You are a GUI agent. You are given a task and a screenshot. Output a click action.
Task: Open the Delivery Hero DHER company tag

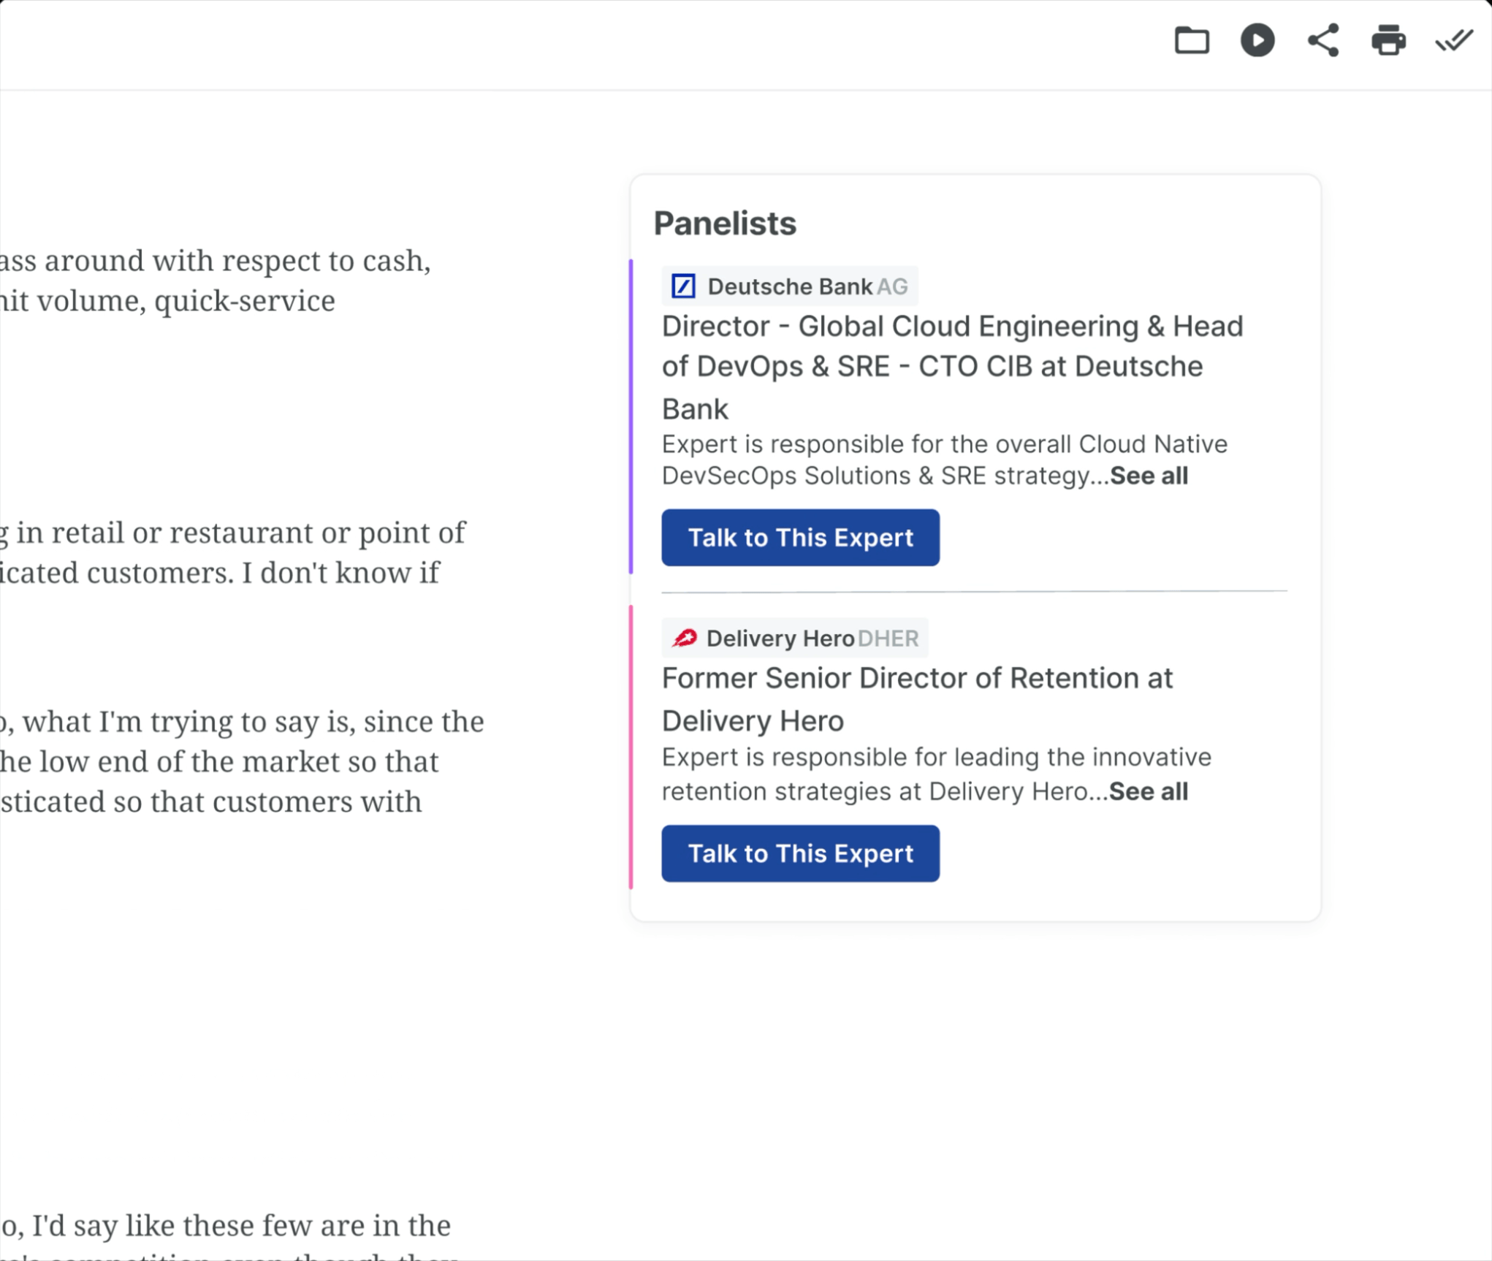pyautogui.click(x=795, y=638)
